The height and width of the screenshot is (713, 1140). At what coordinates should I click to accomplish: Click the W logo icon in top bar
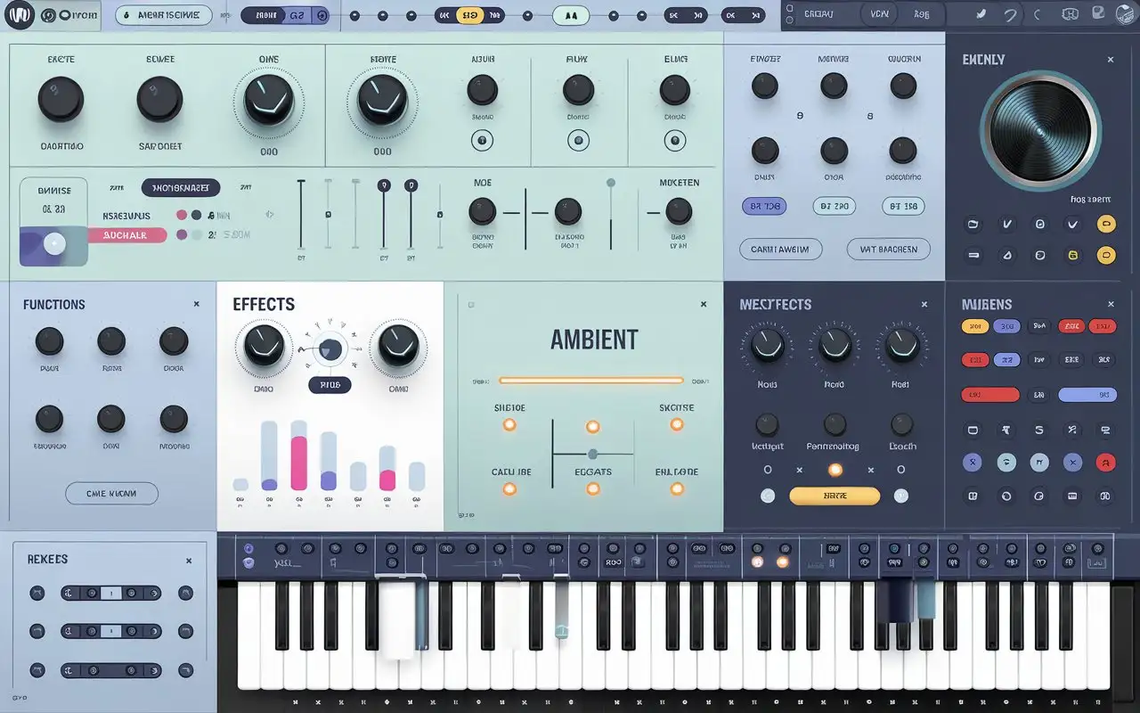pos(19,15)
